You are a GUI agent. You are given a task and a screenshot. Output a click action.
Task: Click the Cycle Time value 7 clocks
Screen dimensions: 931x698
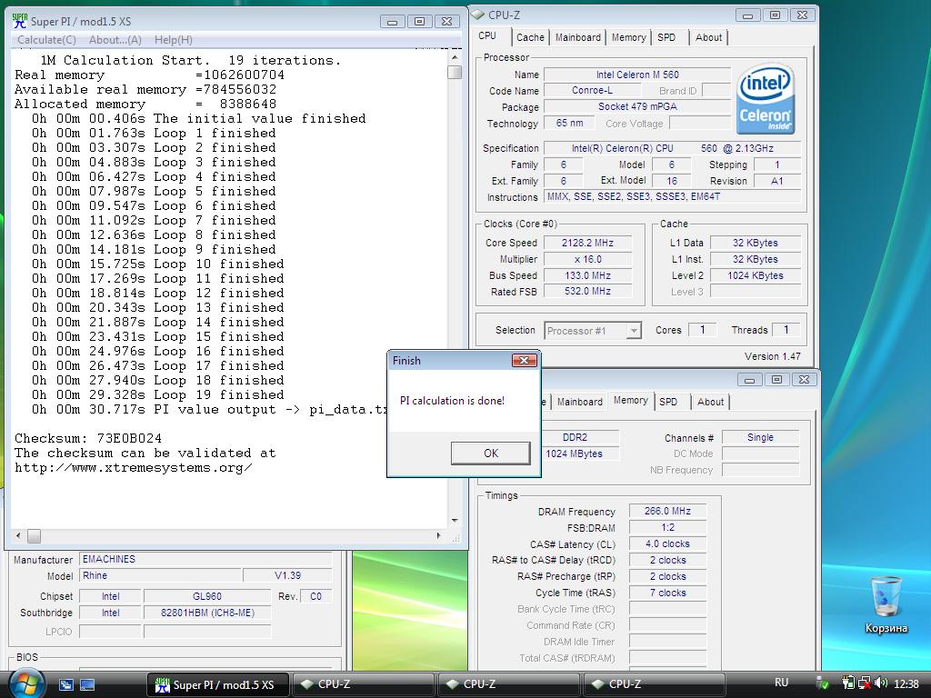(x=667, y=593)
